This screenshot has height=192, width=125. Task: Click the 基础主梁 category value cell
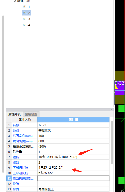coord(73,130)
